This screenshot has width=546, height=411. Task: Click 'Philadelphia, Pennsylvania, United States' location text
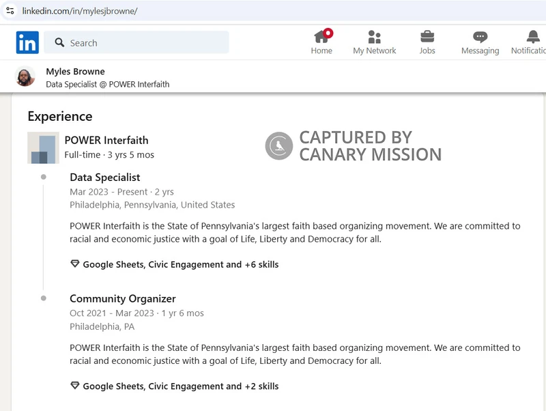click(x=152, y=205)
